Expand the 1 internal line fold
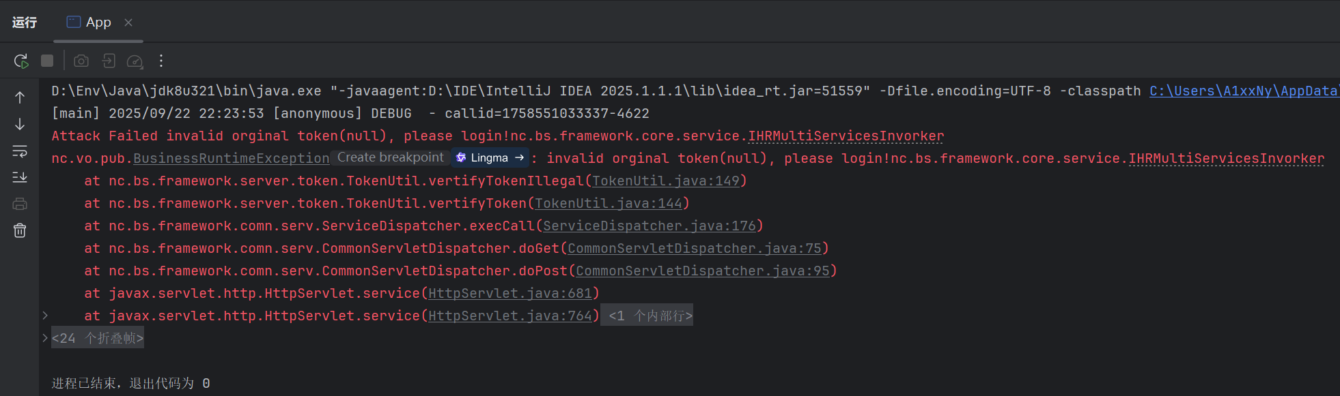The image size is (1340, 396). (650, 316)
